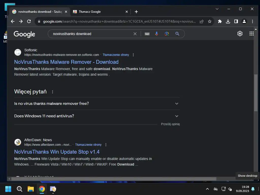Search by image with Google Lens
This screenshot has height=195, width=260.
coord(167,34)
